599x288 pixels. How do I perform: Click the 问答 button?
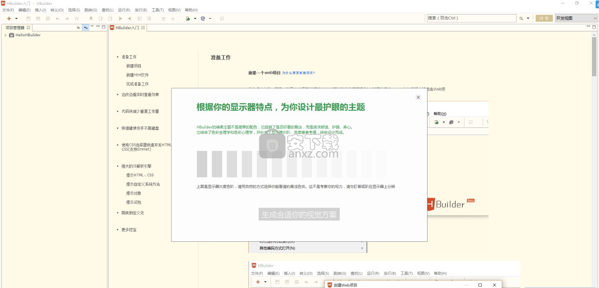(x=544, y=18)
